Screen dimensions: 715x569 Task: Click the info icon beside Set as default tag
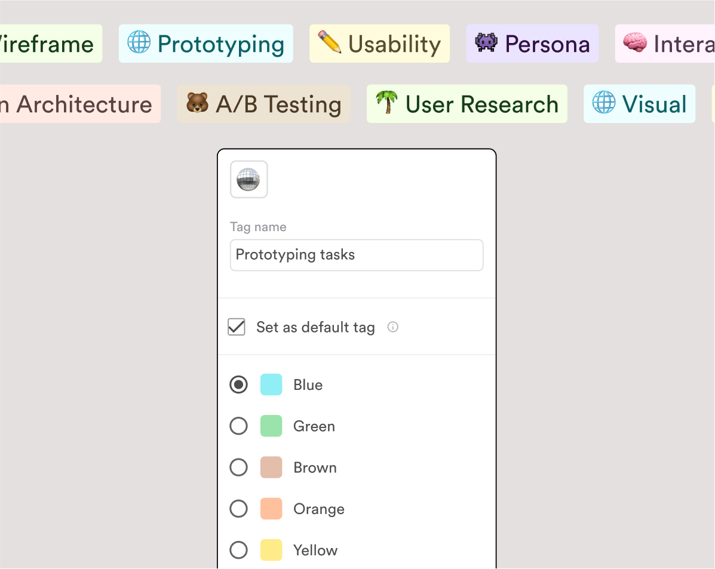(393, 327)
